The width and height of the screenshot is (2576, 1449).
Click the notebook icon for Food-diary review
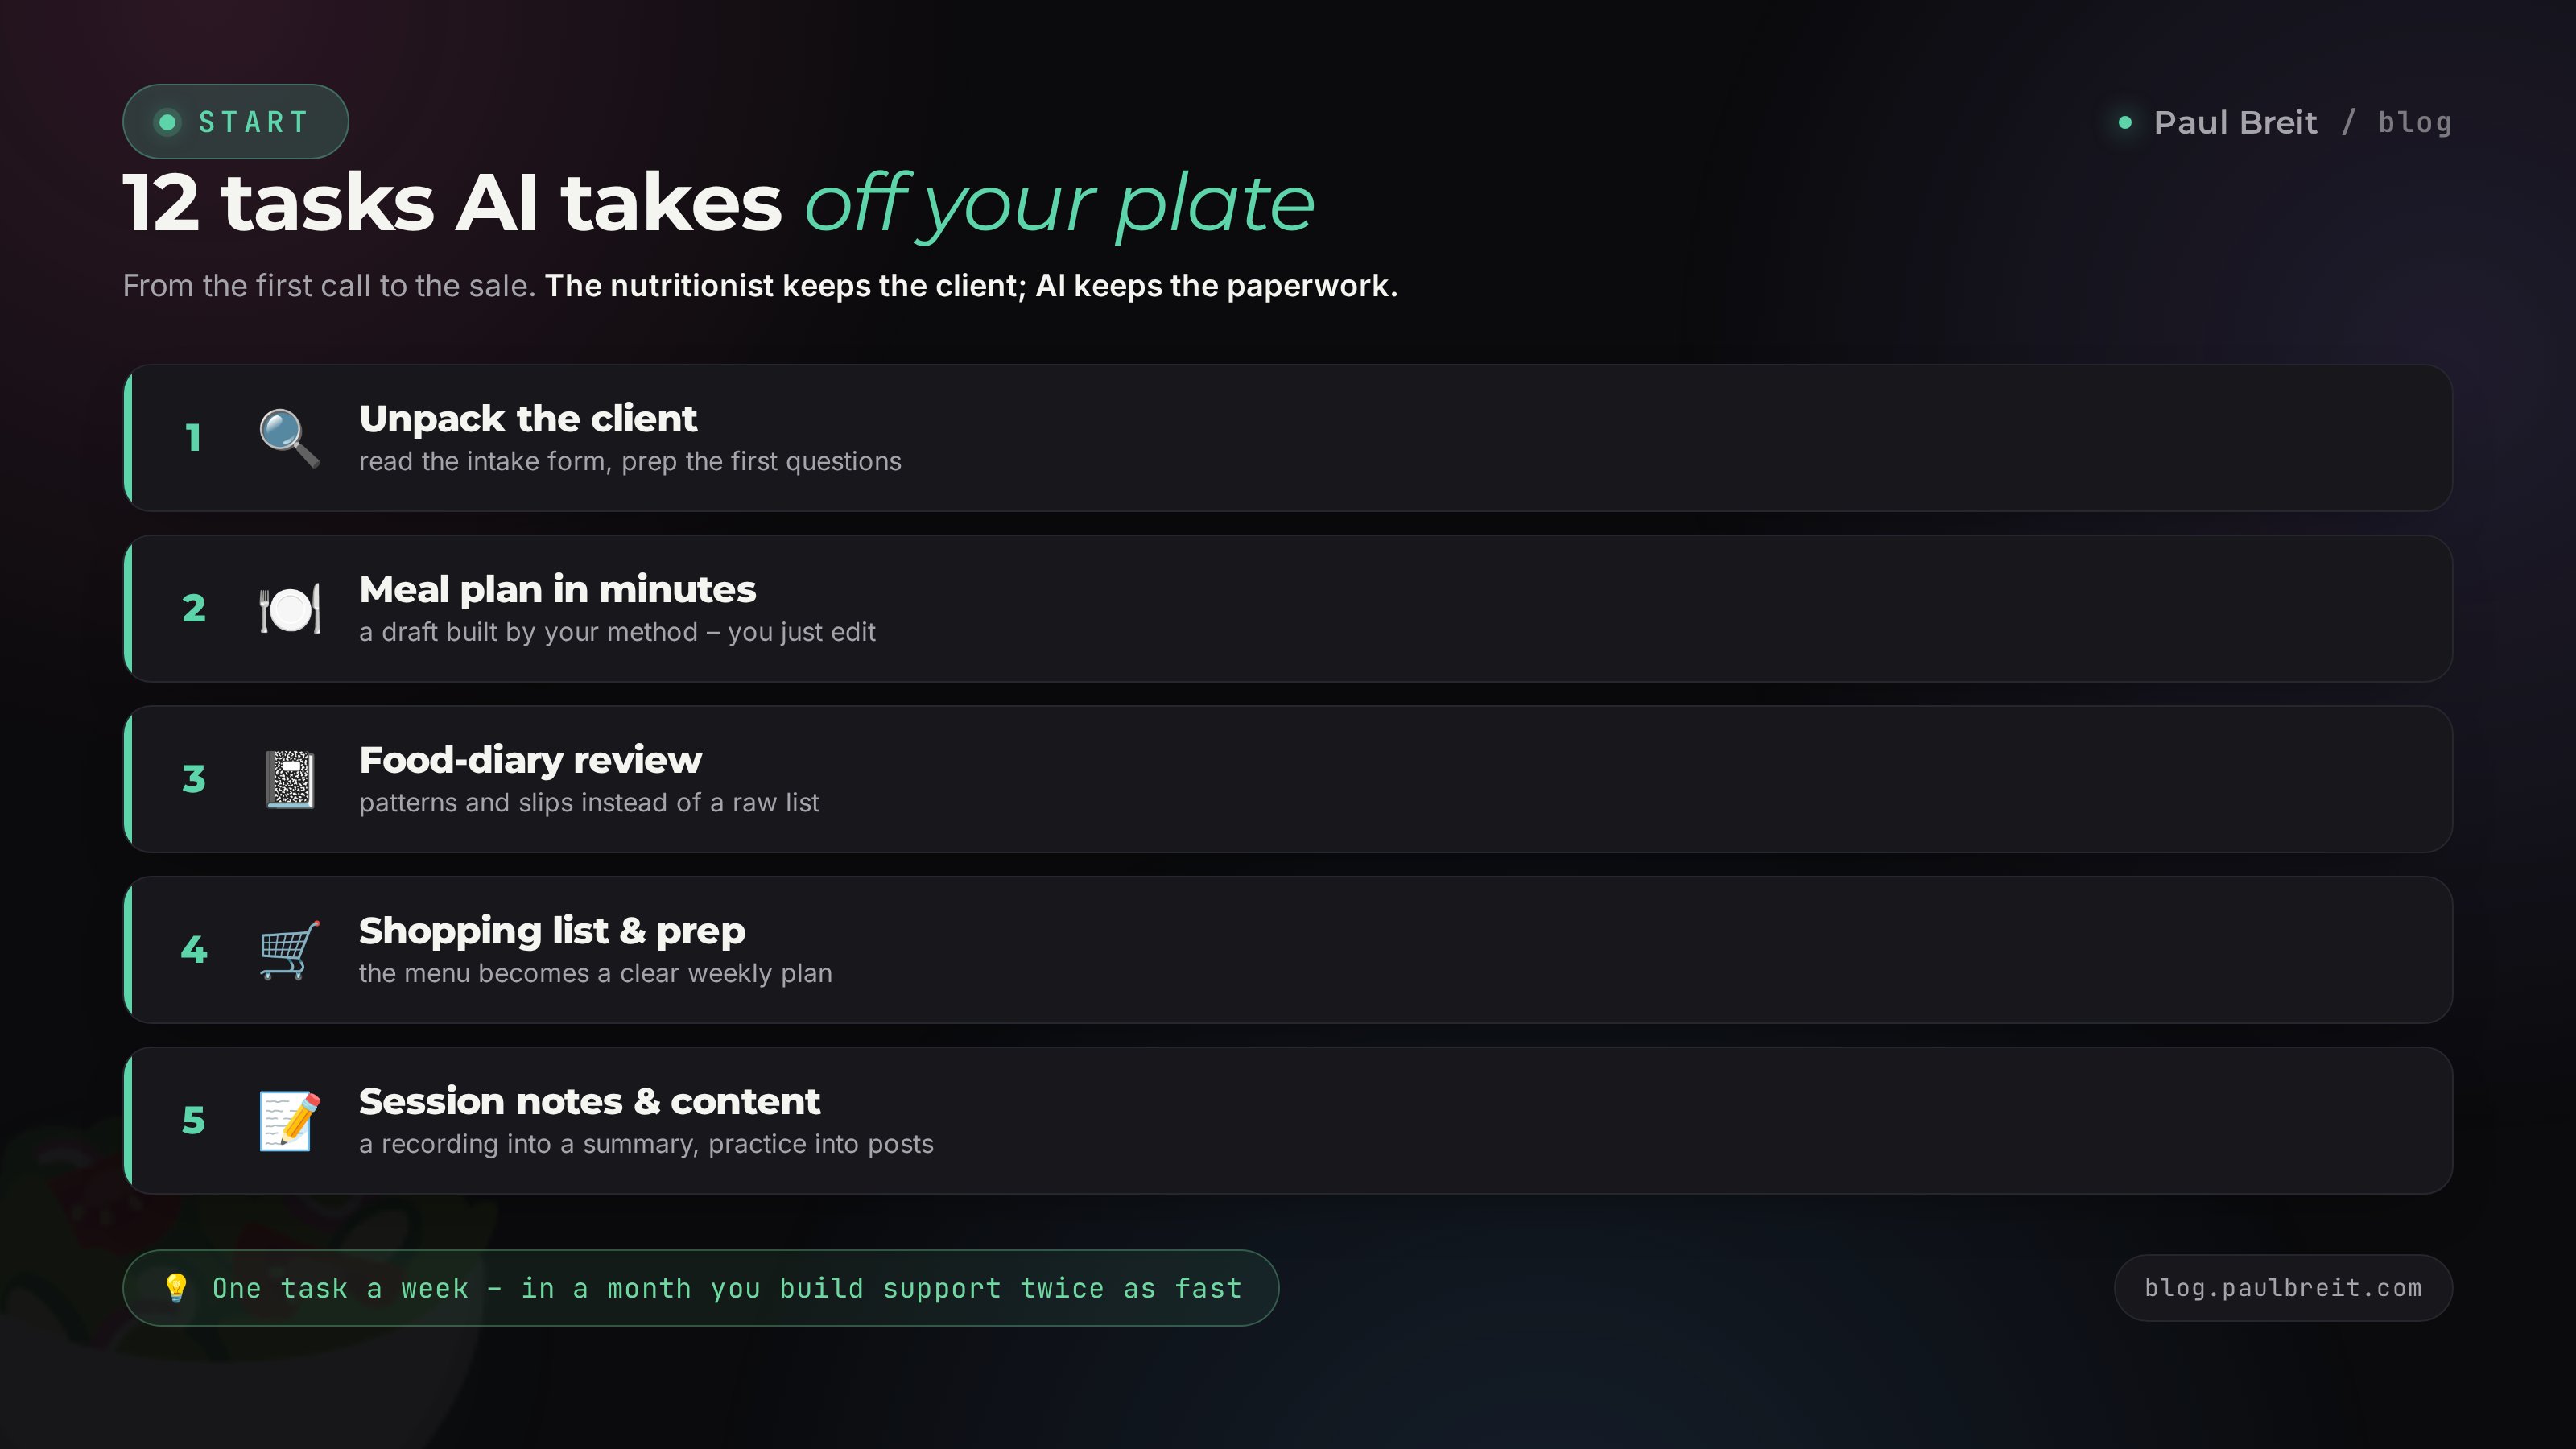(x=290, y=779)
